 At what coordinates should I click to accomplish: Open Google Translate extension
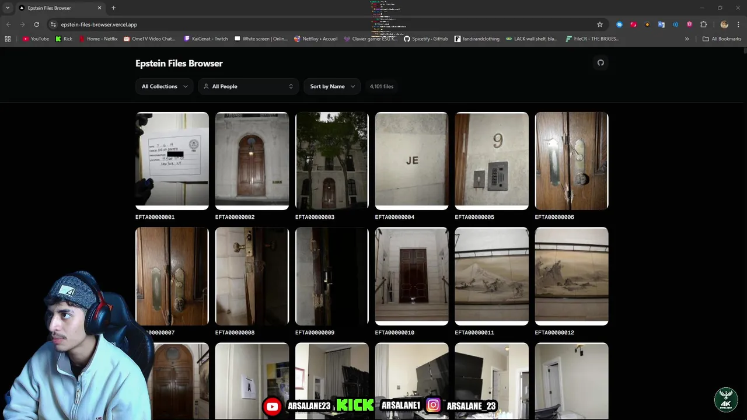coord(661,24)
